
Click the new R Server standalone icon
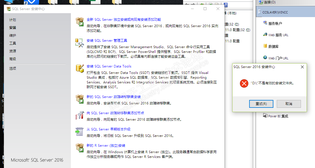pyautogui.click(x=80, y=148)
